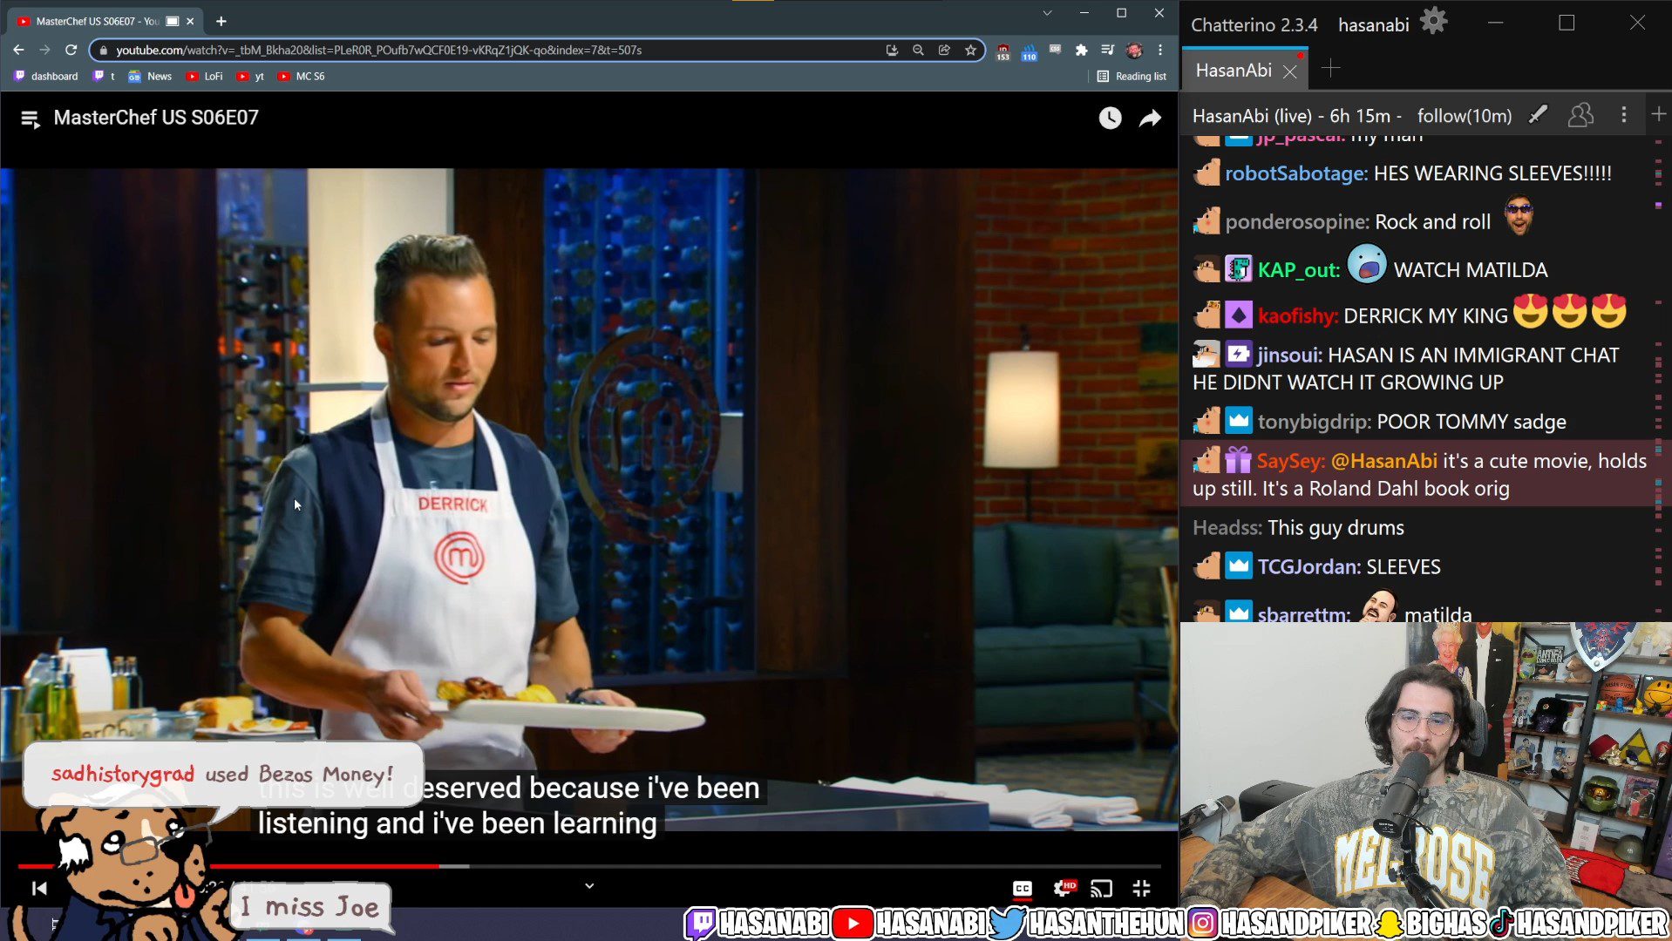
Task: Click username kaofishy in chat
Action: pyautogui.click(x=1298, y=315)
